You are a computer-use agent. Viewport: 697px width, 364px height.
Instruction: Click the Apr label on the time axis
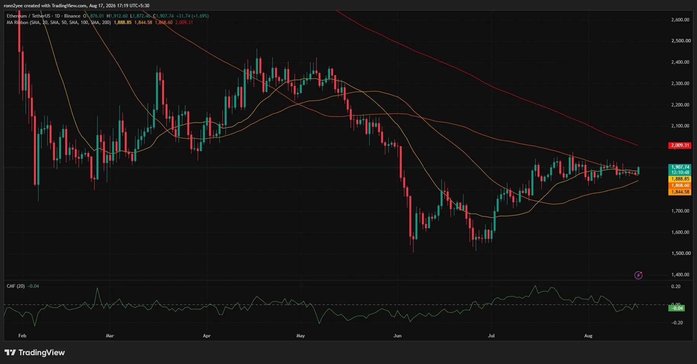tap(207, 336)
